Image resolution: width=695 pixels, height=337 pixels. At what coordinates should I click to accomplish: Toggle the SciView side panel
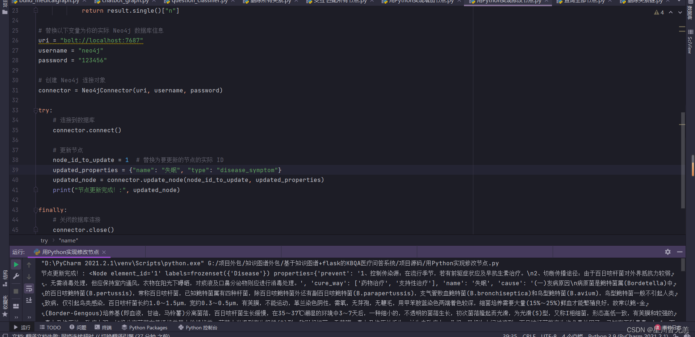pyautogui.click(x=690, y=42)
